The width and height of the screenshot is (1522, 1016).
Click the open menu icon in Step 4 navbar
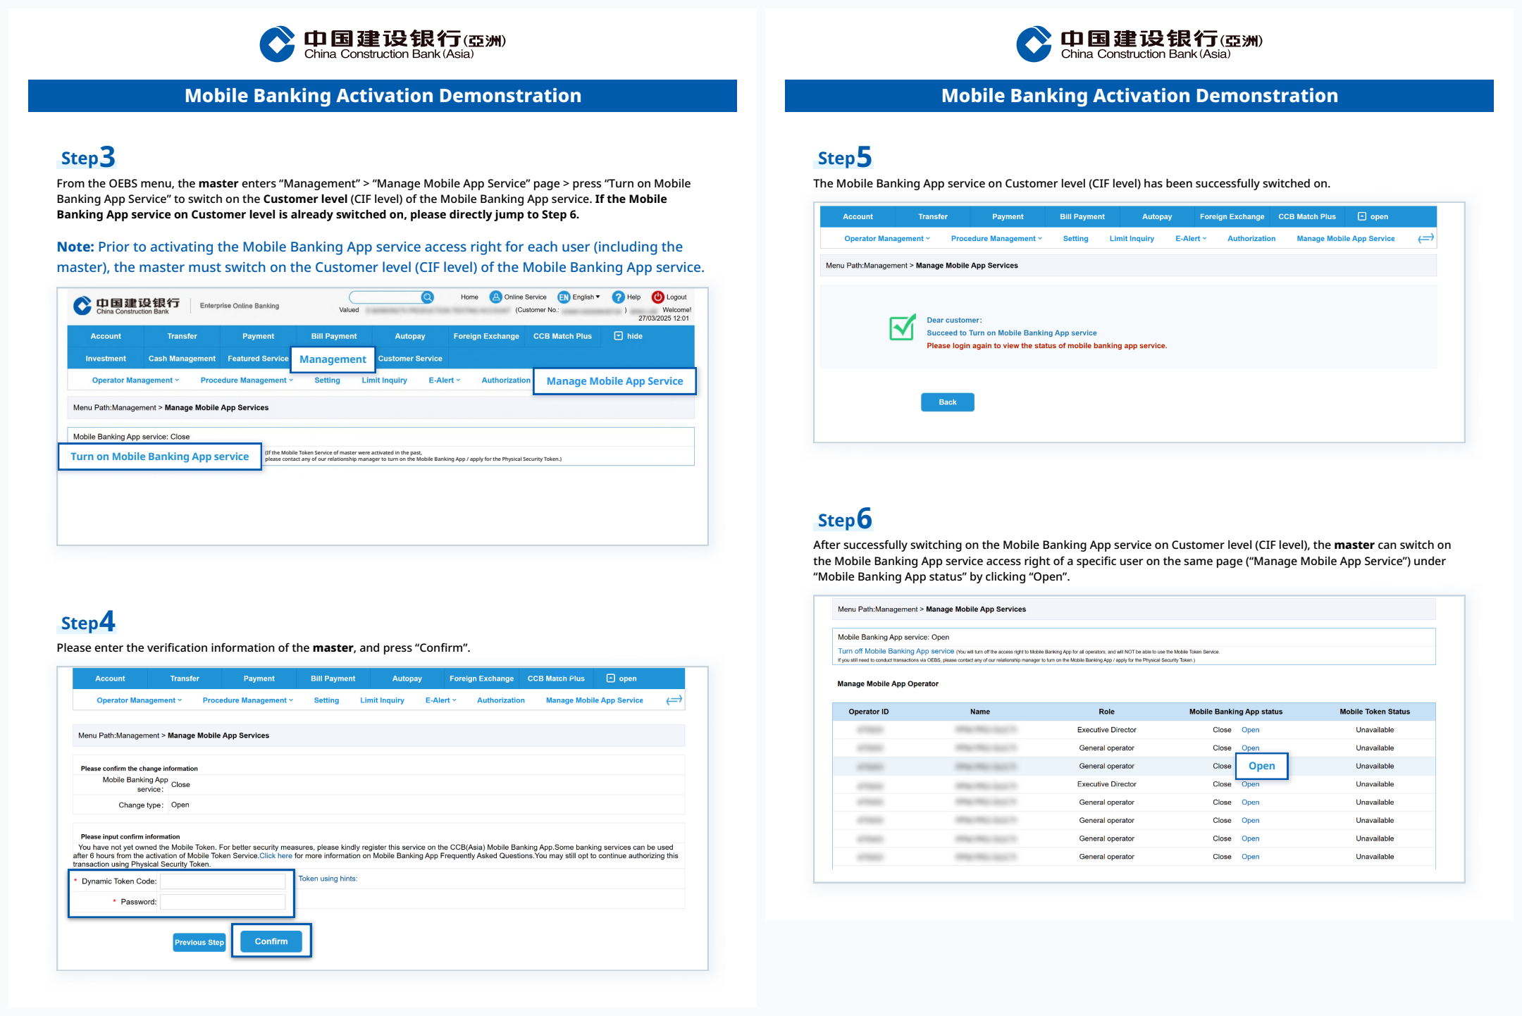tap(611, 679)
